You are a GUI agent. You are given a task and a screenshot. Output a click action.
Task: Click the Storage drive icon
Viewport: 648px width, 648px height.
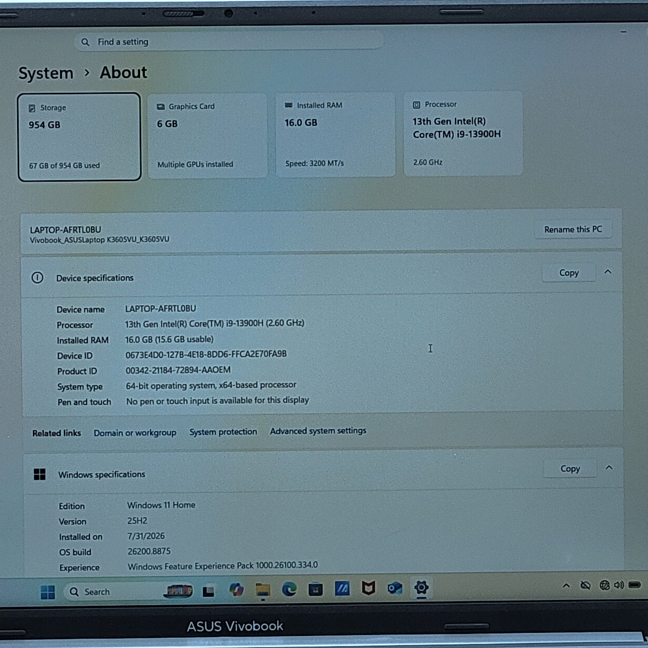(x=32, y=108)
